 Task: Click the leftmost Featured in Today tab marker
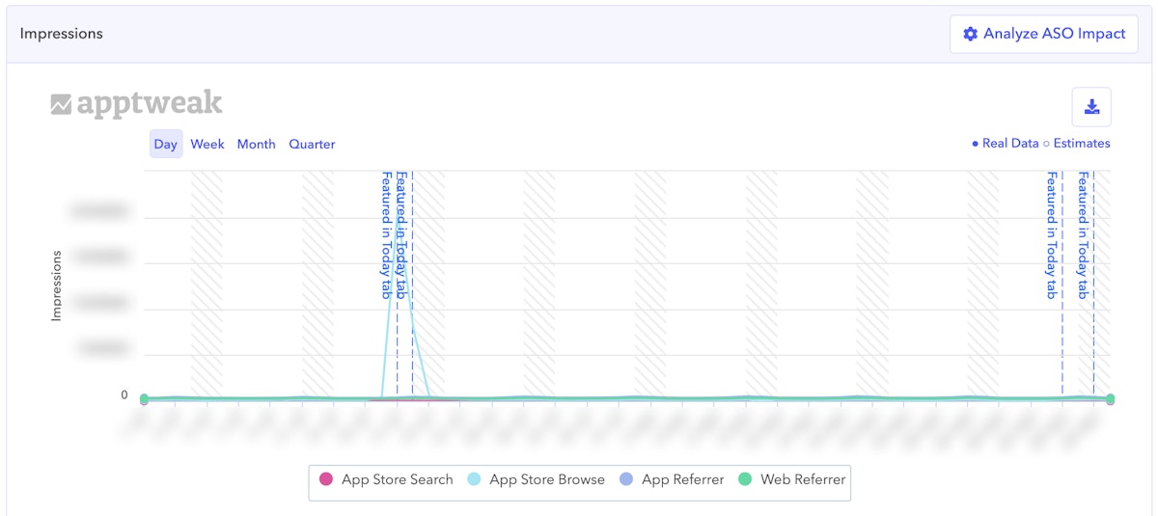387,235
